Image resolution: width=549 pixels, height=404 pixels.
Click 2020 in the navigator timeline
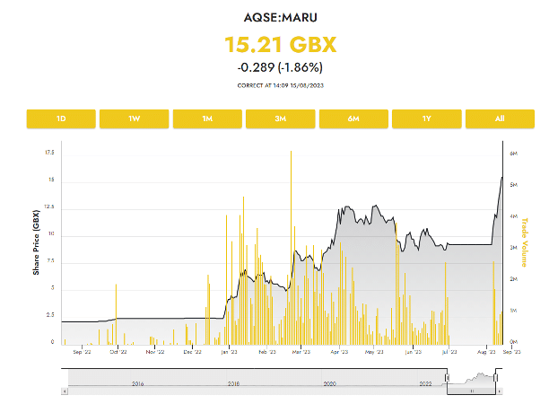pos(328,383)
